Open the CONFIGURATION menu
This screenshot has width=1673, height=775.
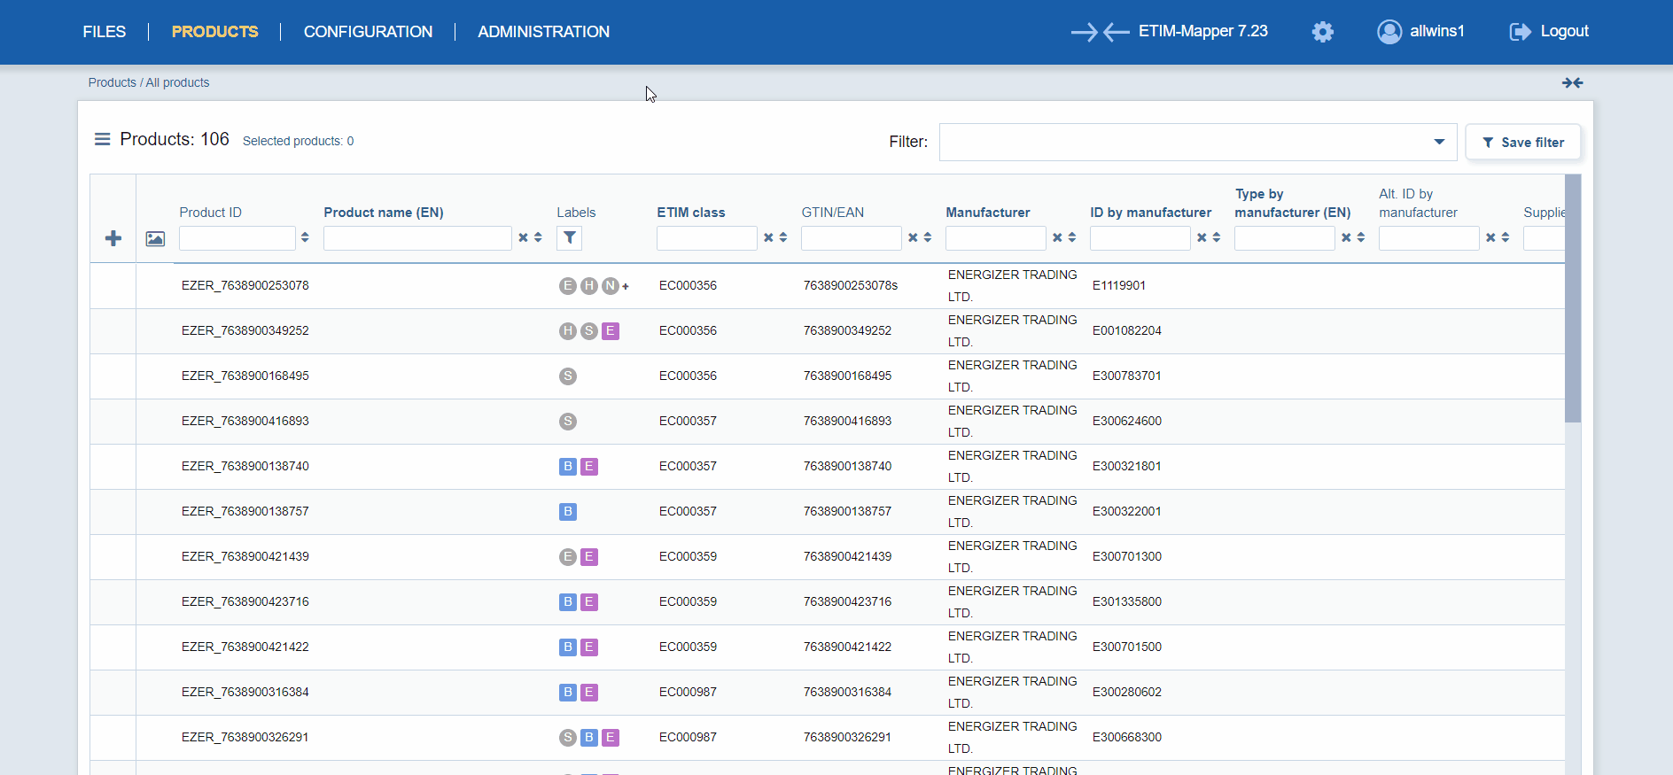click(368, 32)
